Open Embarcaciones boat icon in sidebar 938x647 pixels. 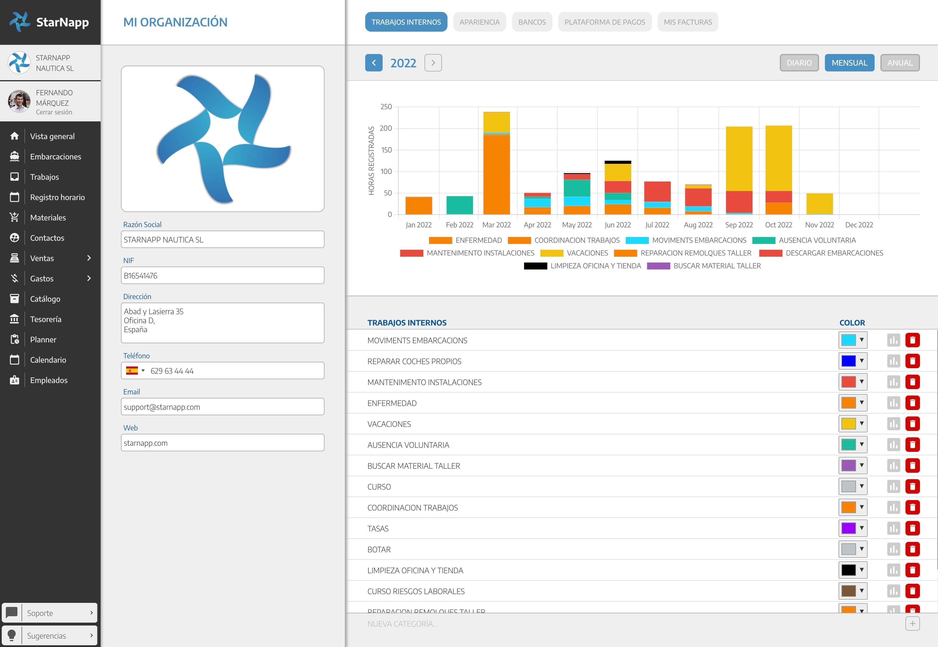click(x=15, y=157)
